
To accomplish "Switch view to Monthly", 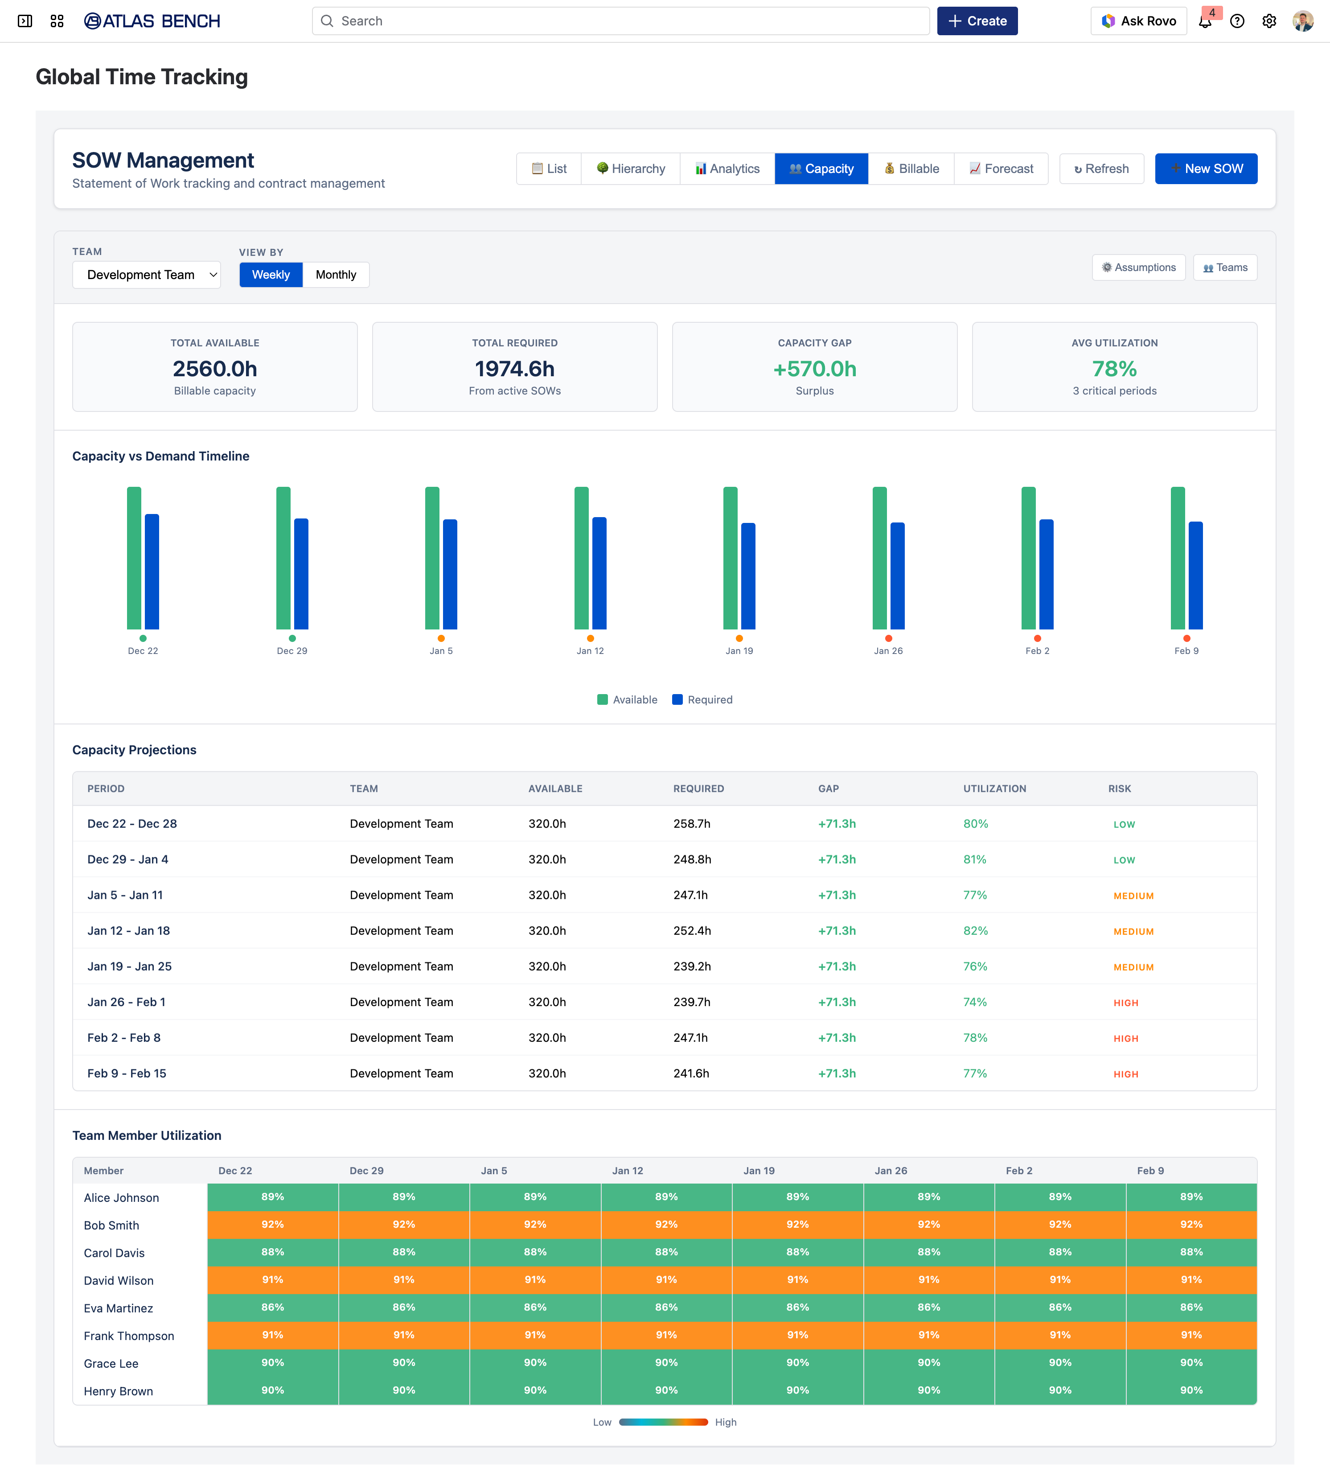I will coord(336,275).
